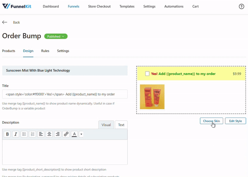Open Settings in top navigation
The height and width of the screenshot is (177, 248).
click(149, 7)
